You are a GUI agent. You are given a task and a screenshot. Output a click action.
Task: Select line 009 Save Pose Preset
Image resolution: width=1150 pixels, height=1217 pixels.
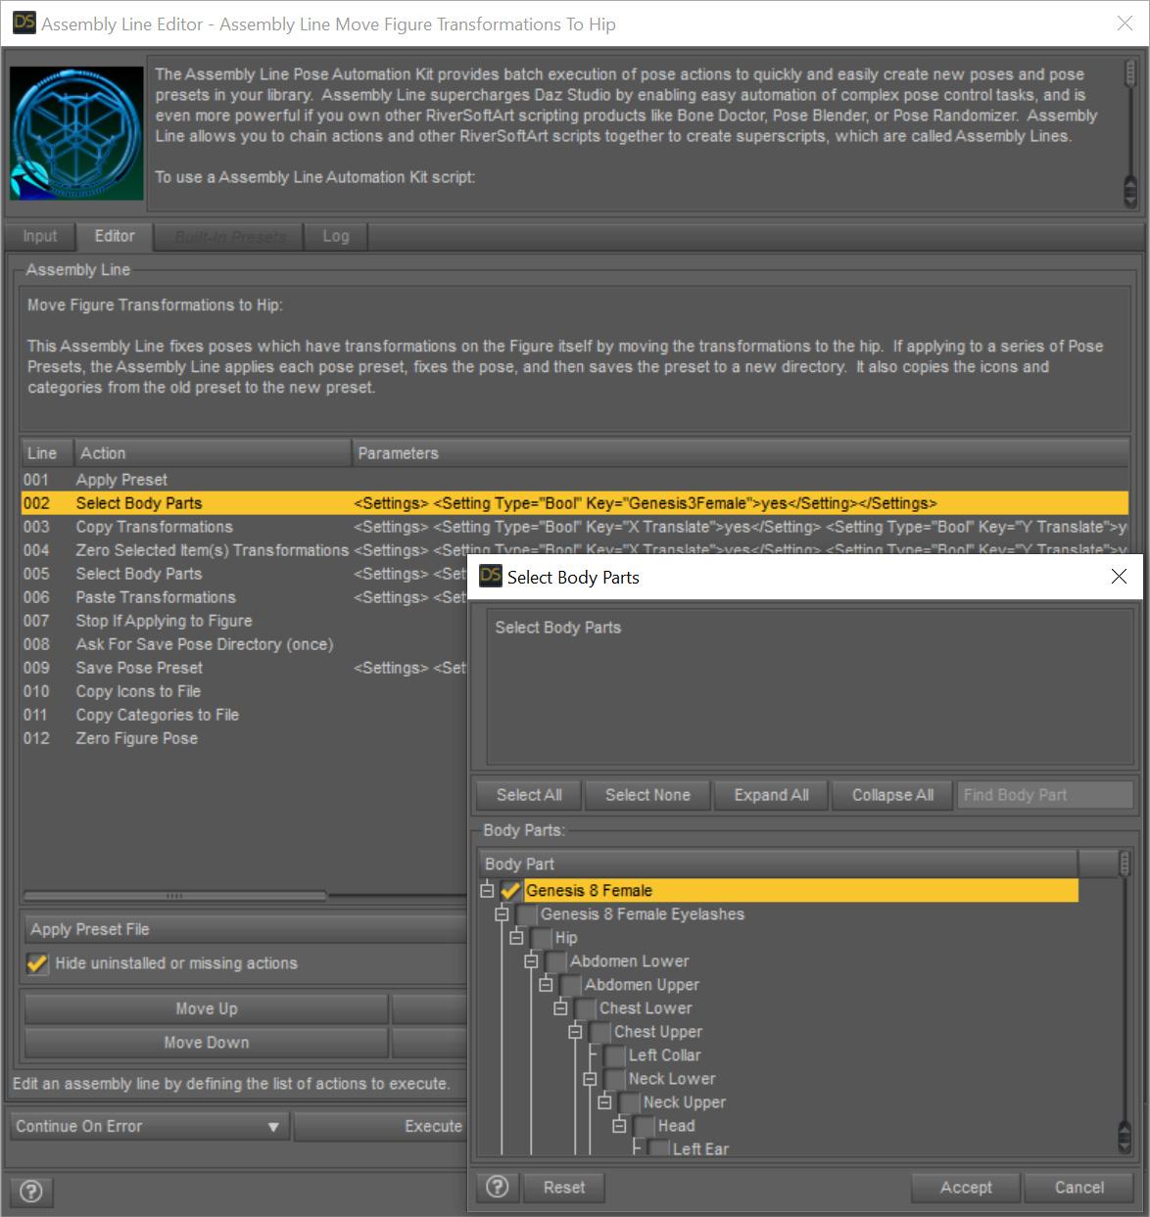pos(244,668)
